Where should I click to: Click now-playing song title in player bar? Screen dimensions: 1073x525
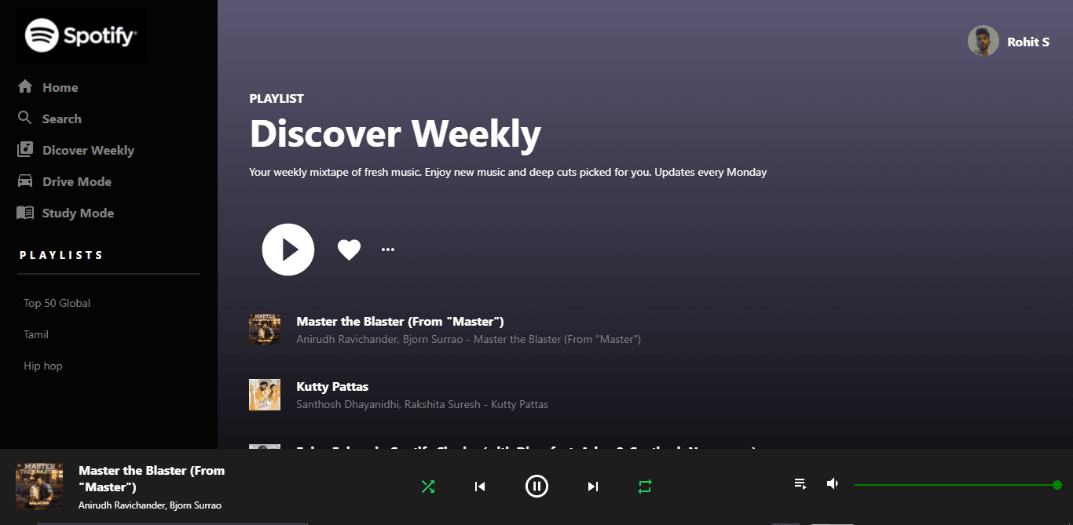pyautogui.click(x=152, y=479)
